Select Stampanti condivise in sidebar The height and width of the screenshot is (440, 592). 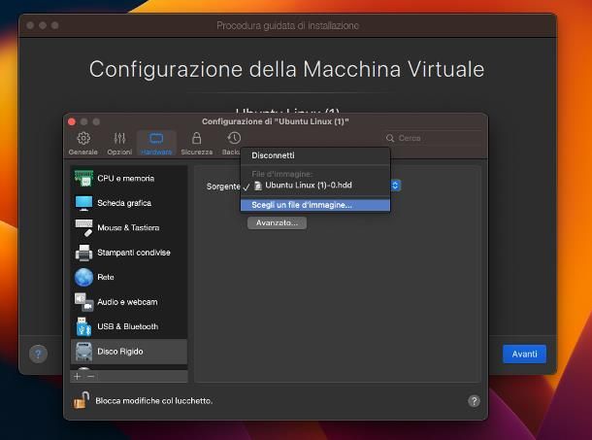pyautogui.click(x=129, y=253)
